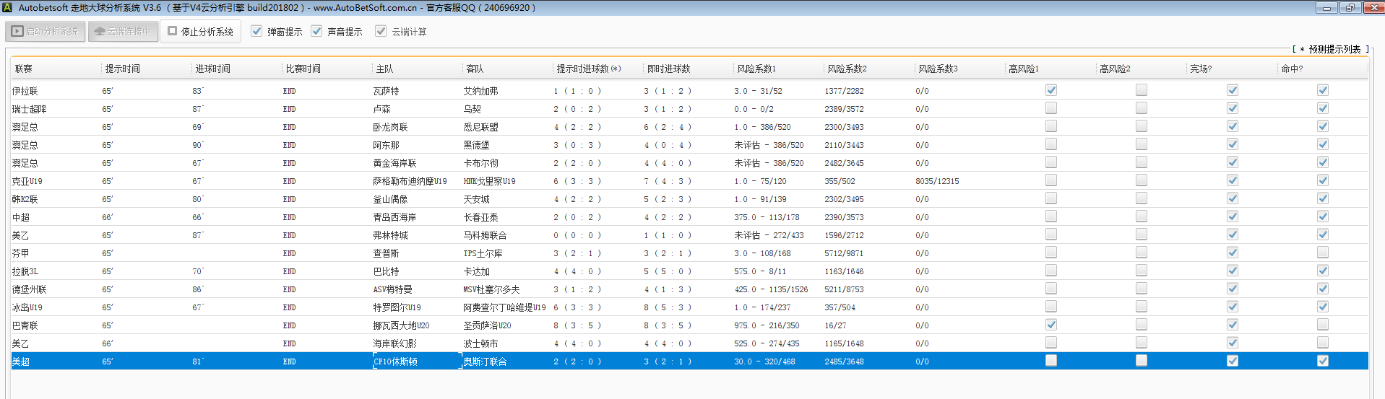
Task: Toggle 高风险2 checkbox in the 美超 row
Action: 1142,361
